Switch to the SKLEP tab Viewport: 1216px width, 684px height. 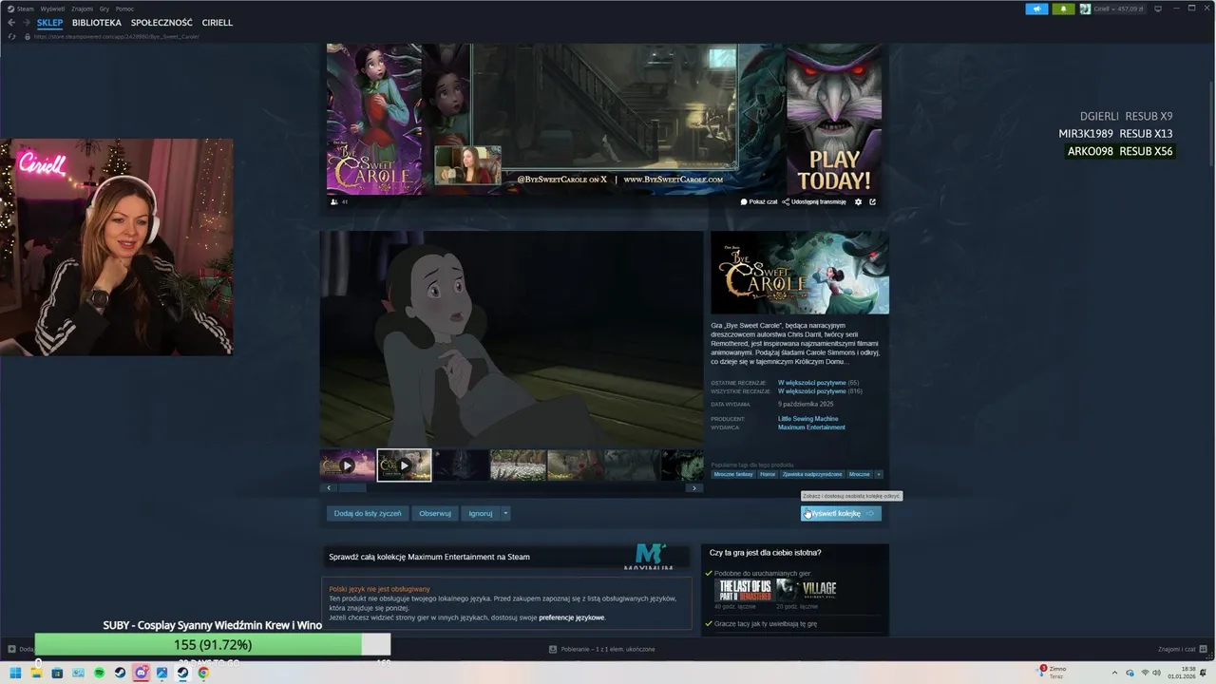pos(50,22)
